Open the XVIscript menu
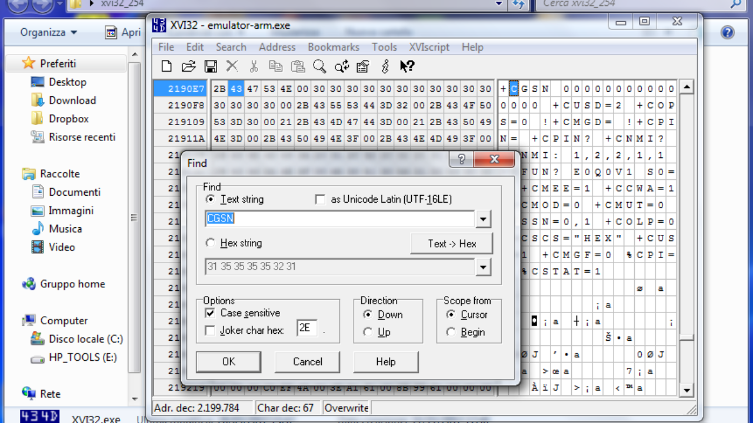The image size is (753, 423). point(429,47)
